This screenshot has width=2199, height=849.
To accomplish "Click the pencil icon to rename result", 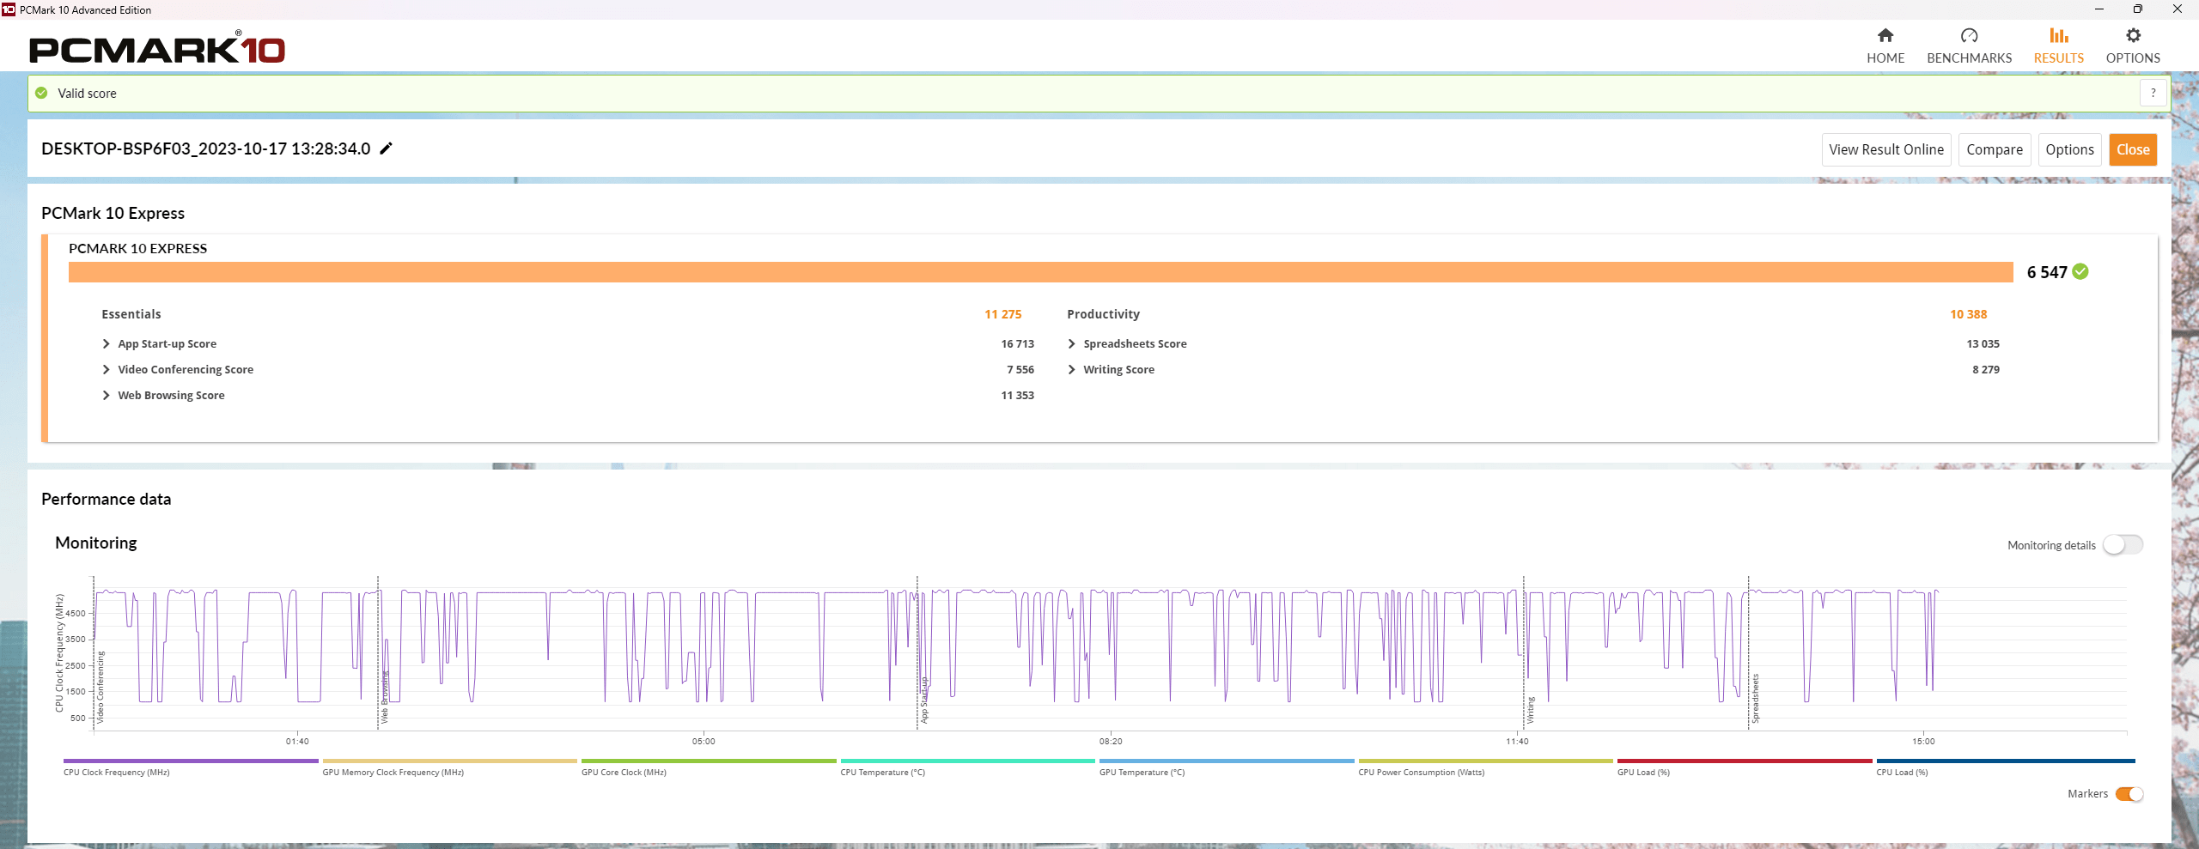I will [387, 149].
